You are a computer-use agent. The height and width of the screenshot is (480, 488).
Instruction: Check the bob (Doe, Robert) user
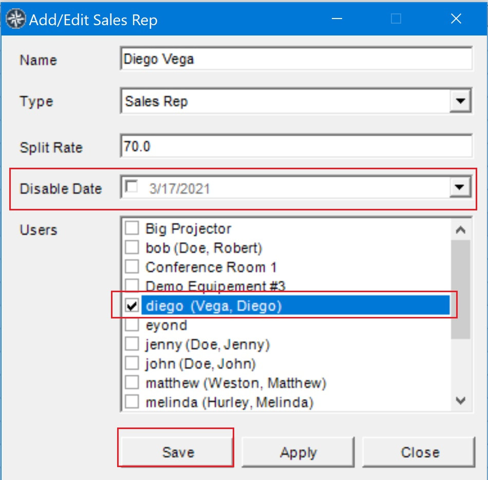pyautogui.click(x=132, y=247)
